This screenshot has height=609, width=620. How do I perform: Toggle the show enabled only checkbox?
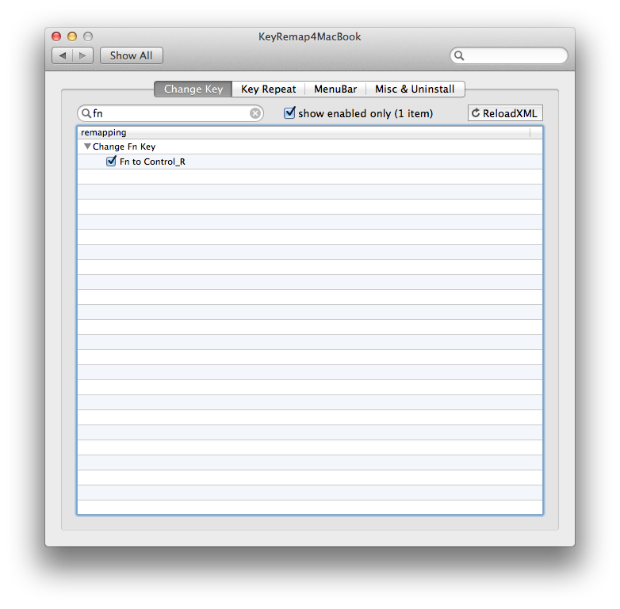[289, 113]
